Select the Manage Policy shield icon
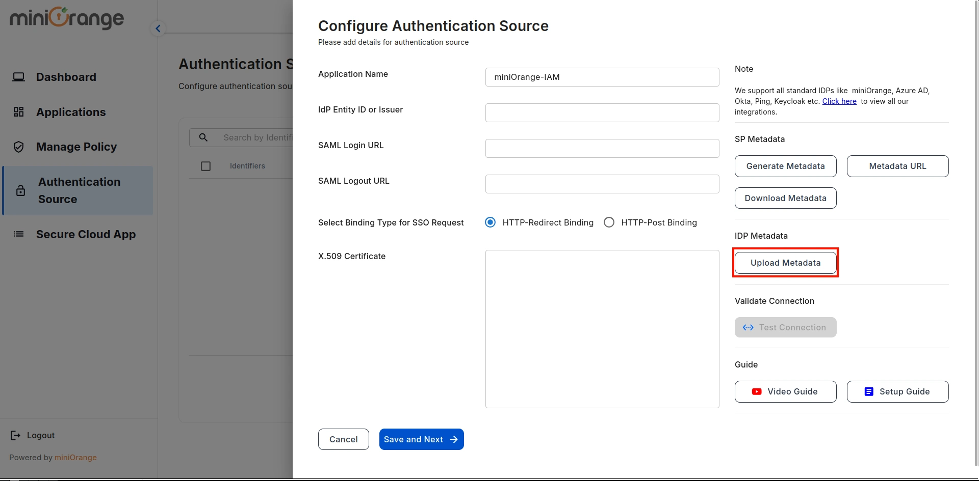 [x=19, y=147]
